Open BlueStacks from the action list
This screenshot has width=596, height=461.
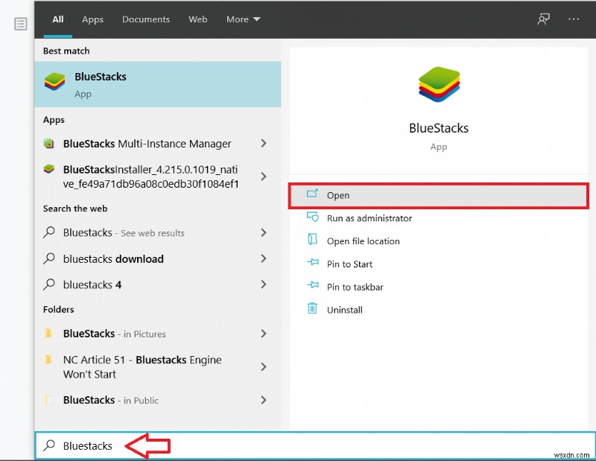tap(337, 195)
